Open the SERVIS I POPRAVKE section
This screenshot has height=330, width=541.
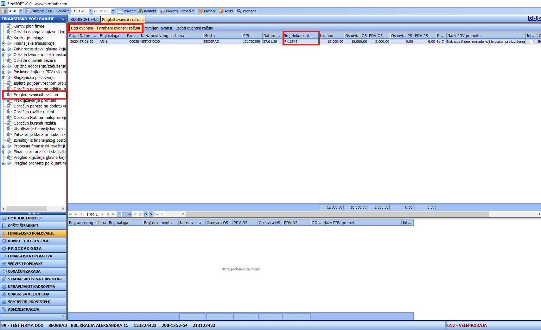(x=33, y=264)
